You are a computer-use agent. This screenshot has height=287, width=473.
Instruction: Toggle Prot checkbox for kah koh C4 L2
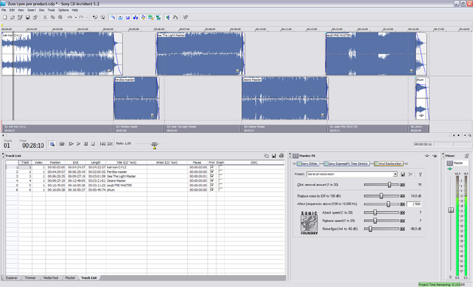click(212, 167)
